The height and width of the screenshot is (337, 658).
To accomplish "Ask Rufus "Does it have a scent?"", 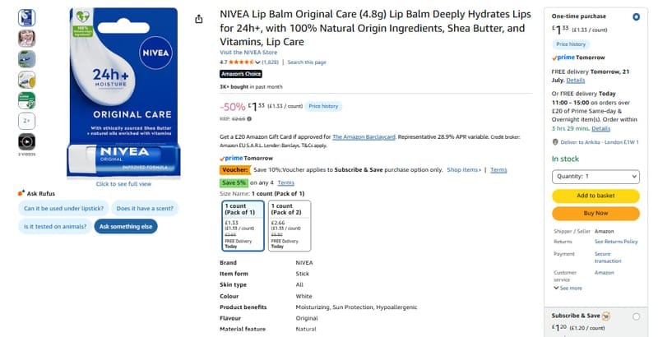I will click(145, 208).
